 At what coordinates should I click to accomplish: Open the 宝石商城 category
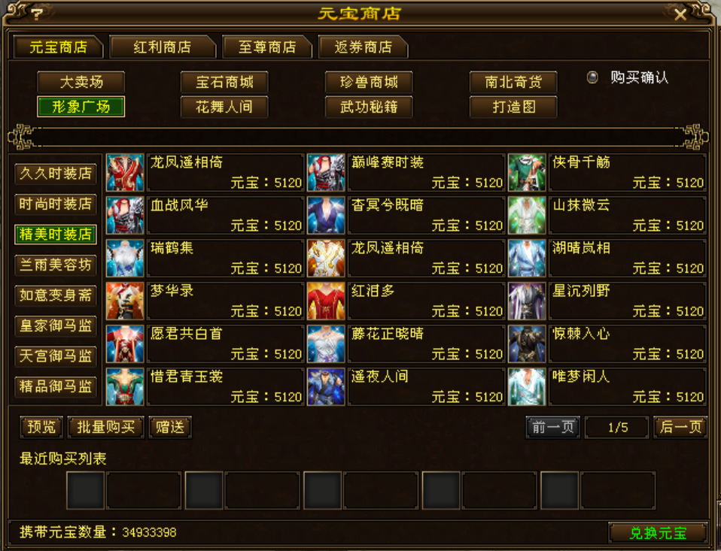point(224,82)
